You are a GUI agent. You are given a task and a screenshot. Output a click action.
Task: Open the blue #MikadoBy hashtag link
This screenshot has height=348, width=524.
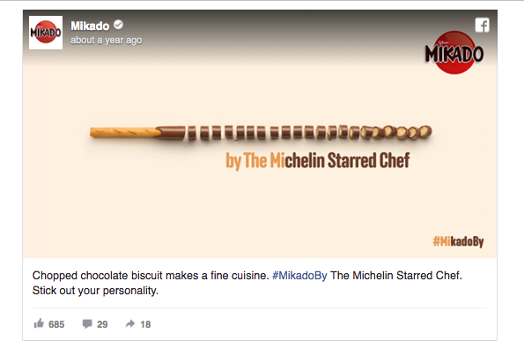[x=299, y=276]
